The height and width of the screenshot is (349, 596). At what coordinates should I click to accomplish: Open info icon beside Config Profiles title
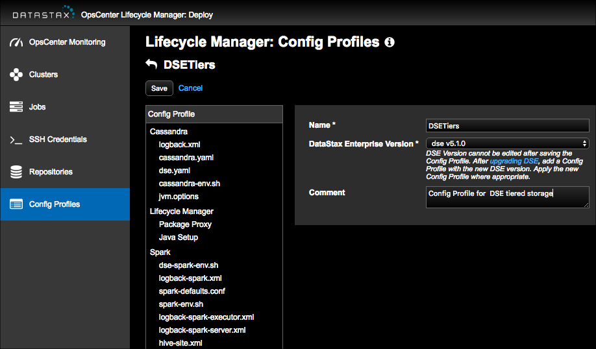tap(390, 42)
